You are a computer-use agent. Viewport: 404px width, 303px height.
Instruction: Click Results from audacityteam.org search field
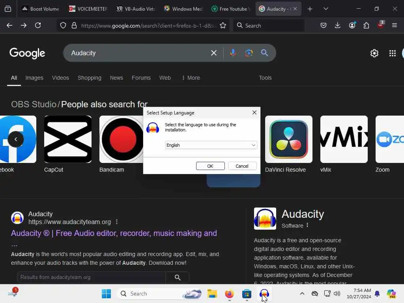click(92, 277)
